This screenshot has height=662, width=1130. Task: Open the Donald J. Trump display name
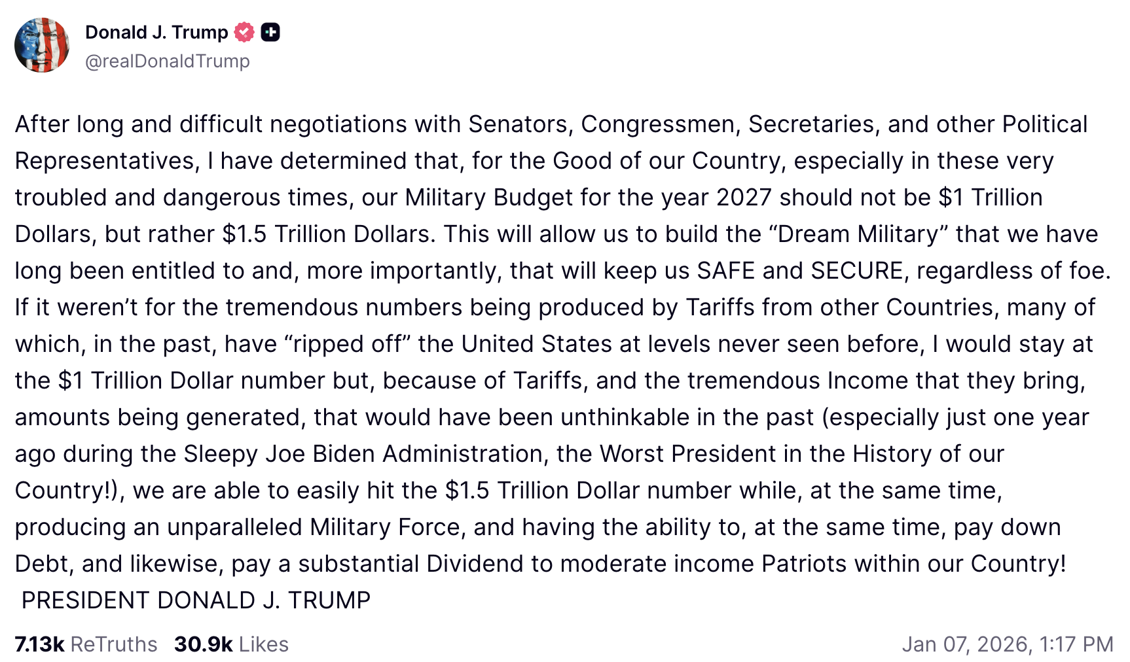pyautogui.click(x=156, y=32)
